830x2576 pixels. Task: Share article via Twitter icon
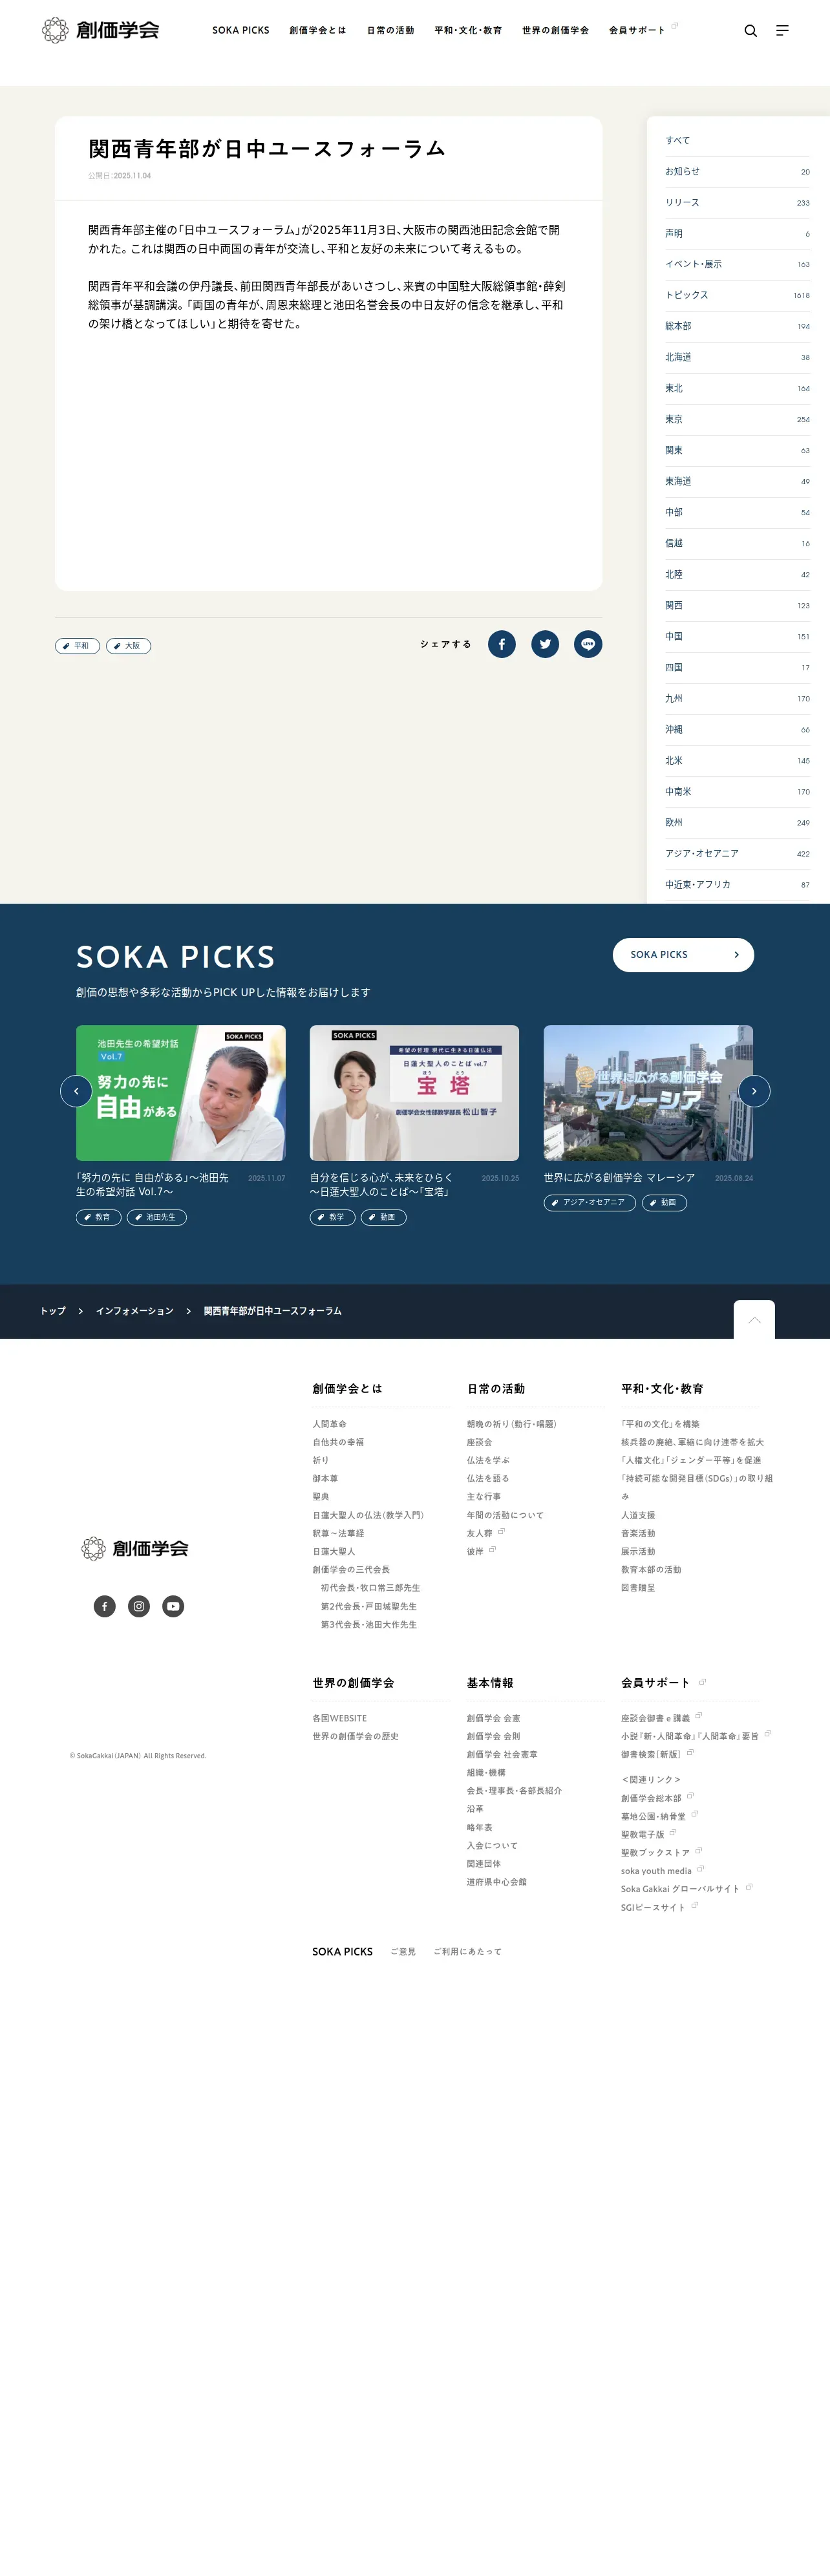pos(545,644)
